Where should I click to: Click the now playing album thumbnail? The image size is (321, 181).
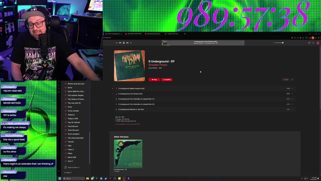(165, 43)
